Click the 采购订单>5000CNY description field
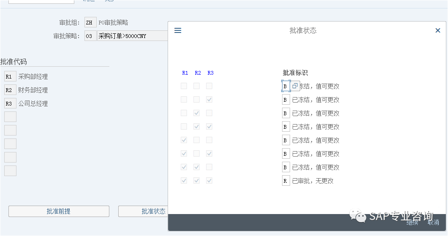 point(133,36)
